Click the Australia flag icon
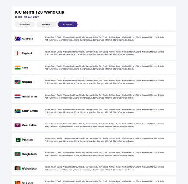Screen dimensions: 188x184 tap(17, 39)
